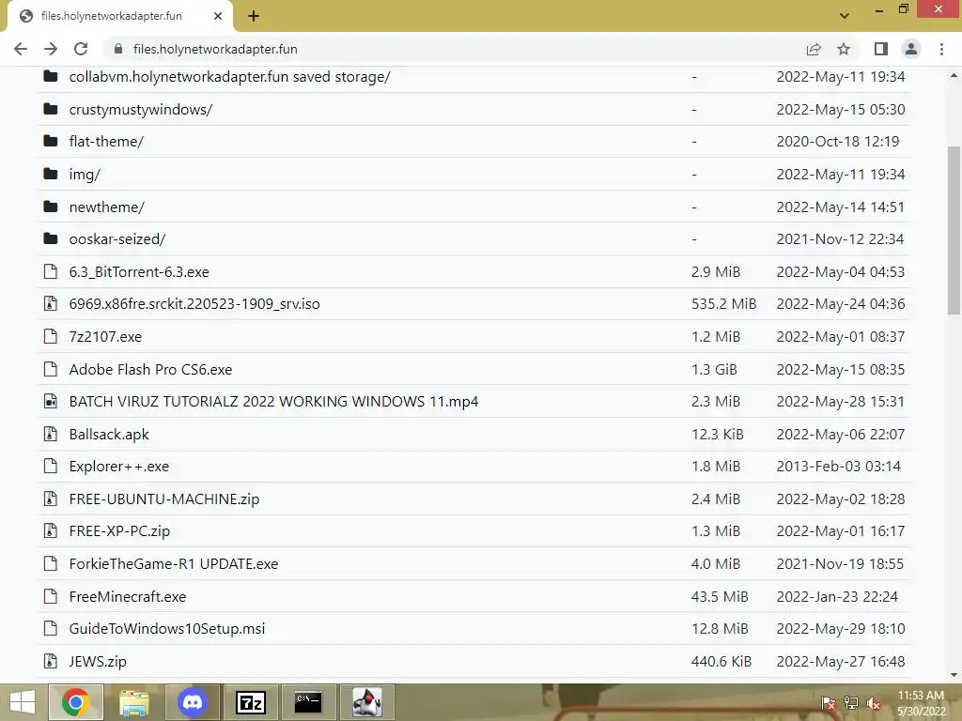Open the Windows Start menu
Image resolution: width=962 pixels, height=721 pixels.
[23, 702]
